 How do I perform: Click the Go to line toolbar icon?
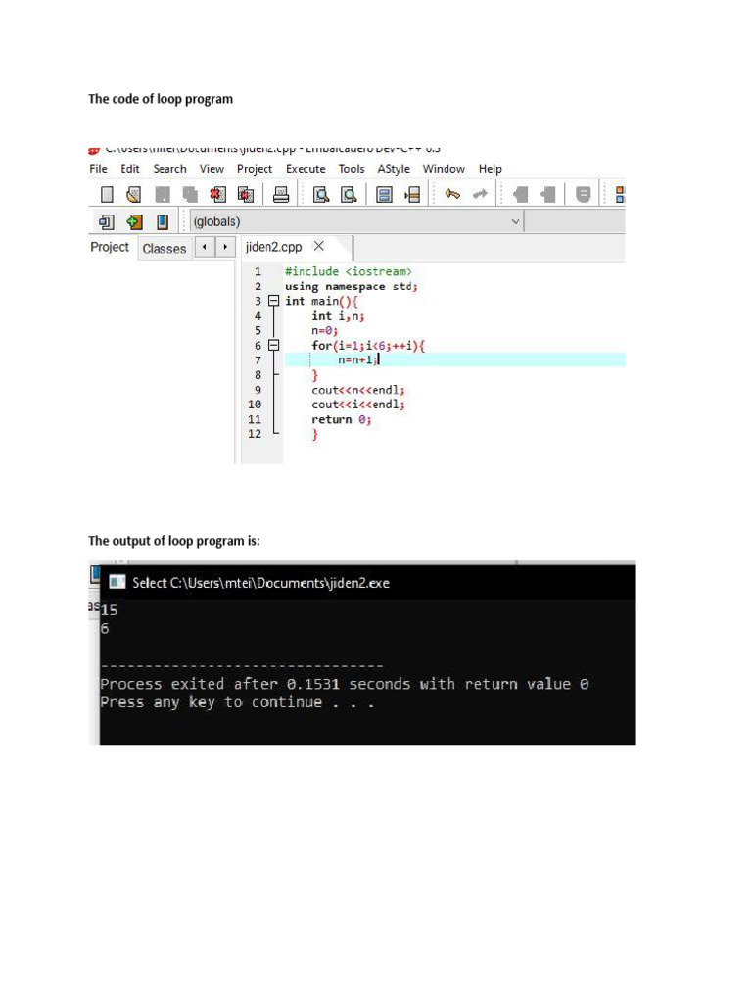pyautogui.click(x=412, y=195)
